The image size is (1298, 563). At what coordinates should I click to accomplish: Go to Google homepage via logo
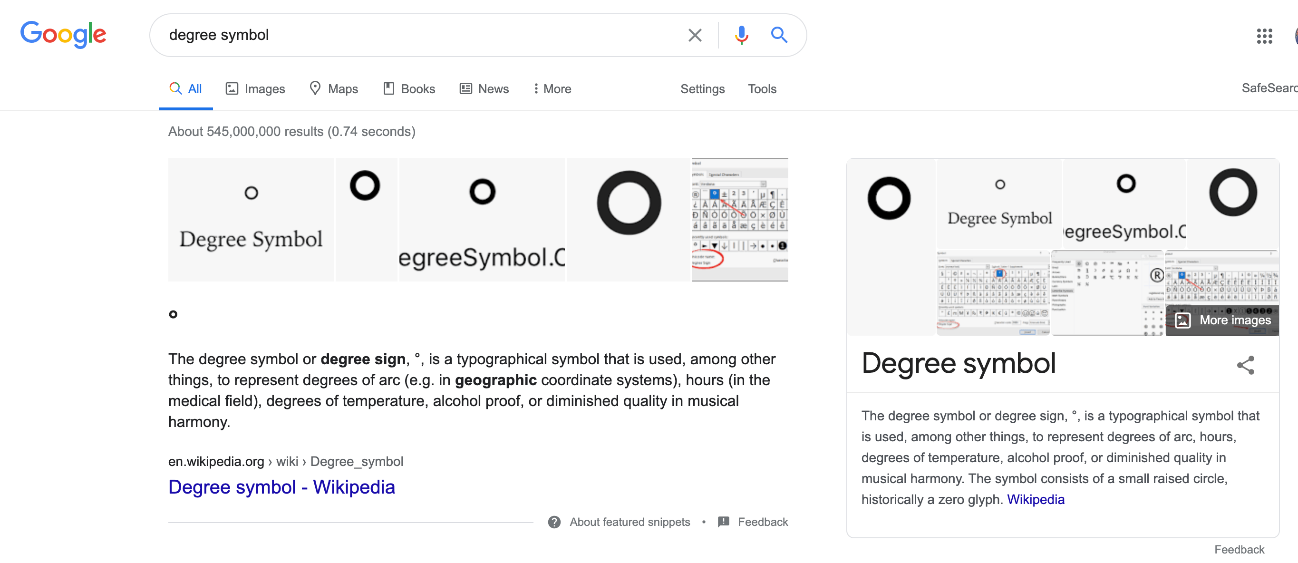click(63, 34)
